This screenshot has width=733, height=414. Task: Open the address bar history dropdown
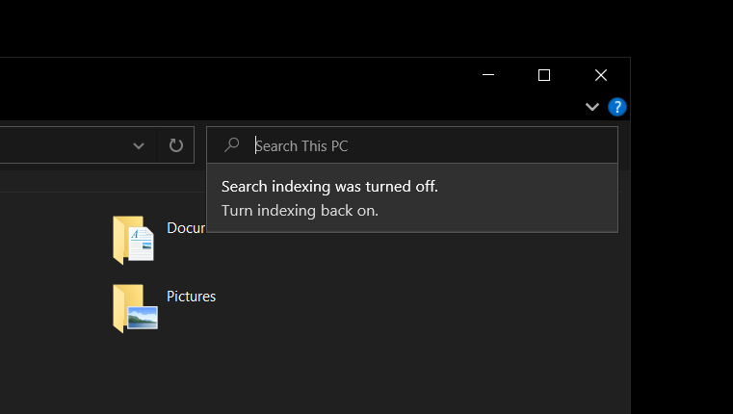click(x=139, y=145)
